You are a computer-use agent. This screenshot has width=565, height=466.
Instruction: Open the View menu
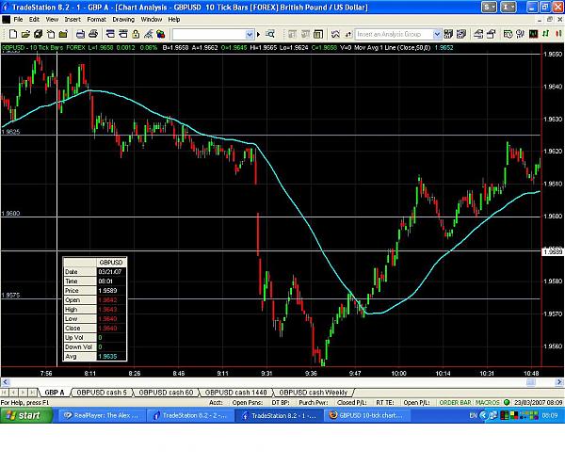tap(52, 20)
